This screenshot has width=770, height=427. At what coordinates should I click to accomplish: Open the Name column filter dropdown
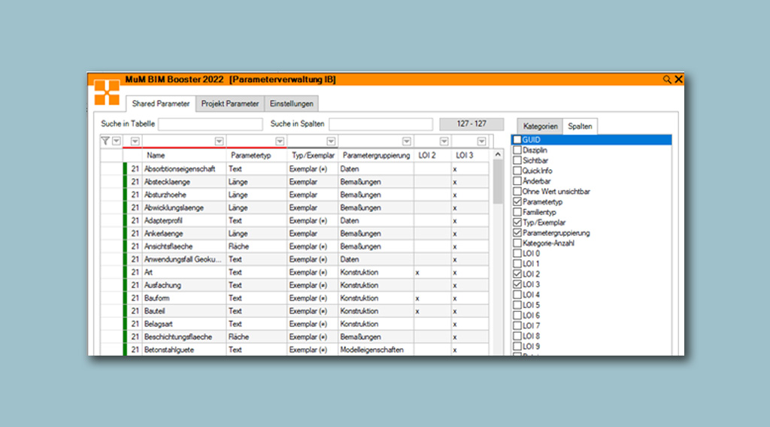[x=219, y=141]
